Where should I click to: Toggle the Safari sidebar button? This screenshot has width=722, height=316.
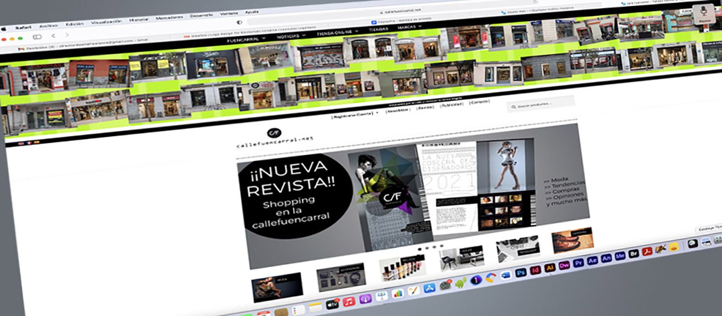coord(37,37)
